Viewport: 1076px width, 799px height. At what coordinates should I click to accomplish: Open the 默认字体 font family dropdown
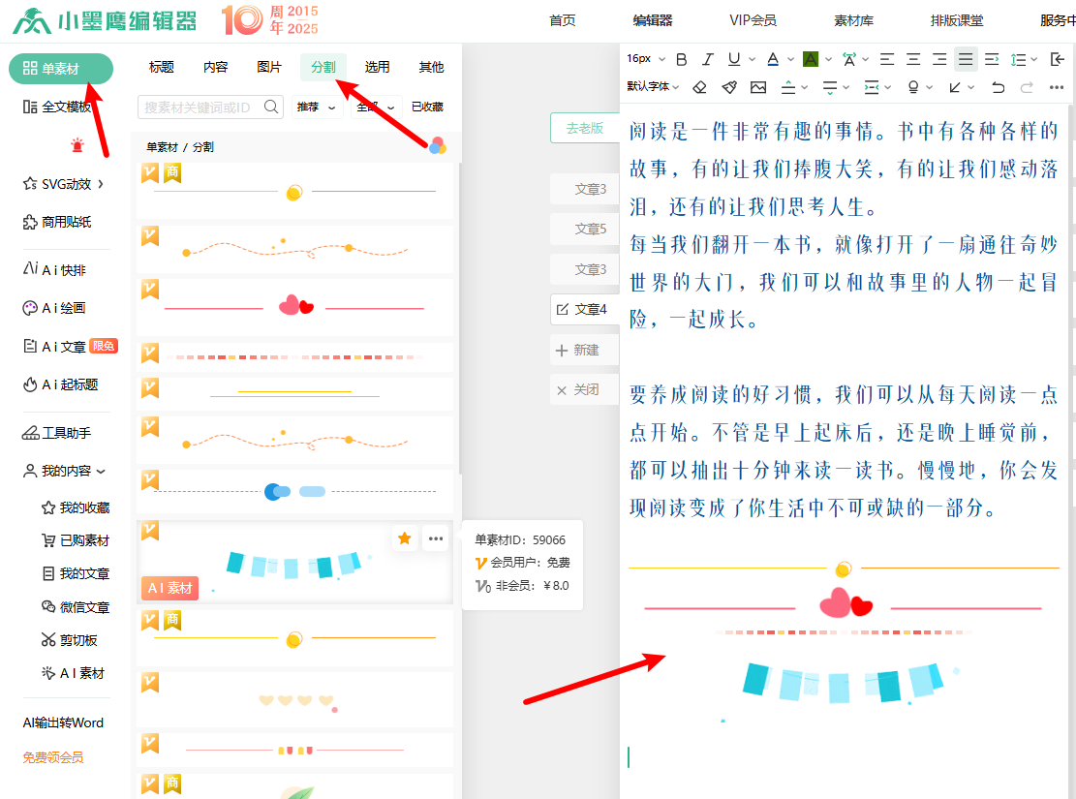pos(655,87)
